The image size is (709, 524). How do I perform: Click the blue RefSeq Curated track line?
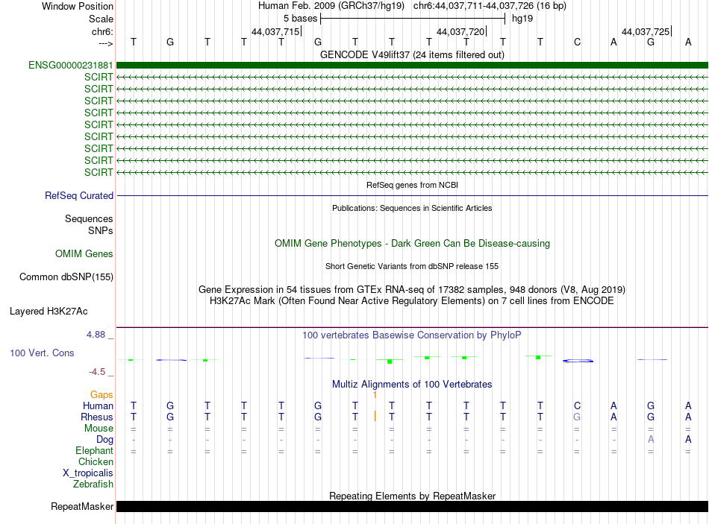click(412, 195)
